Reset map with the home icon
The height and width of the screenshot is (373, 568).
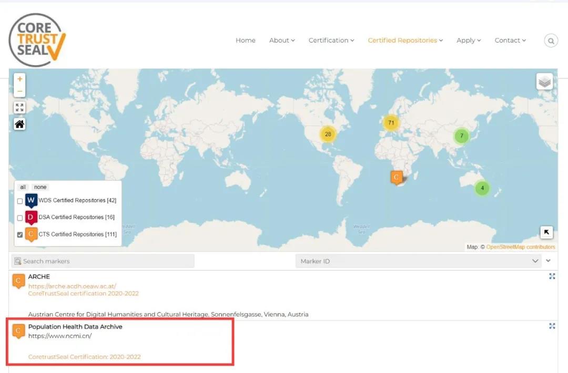[x=19, y=125]
